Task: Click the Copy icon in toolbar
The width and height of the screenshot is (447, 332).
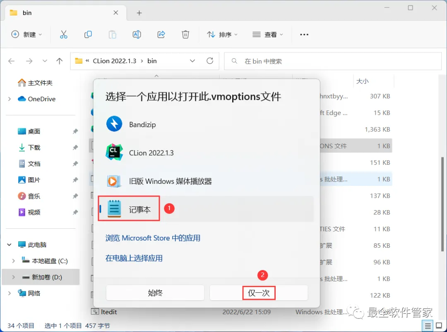Action: pyautogui.click(x=88, y=34)
